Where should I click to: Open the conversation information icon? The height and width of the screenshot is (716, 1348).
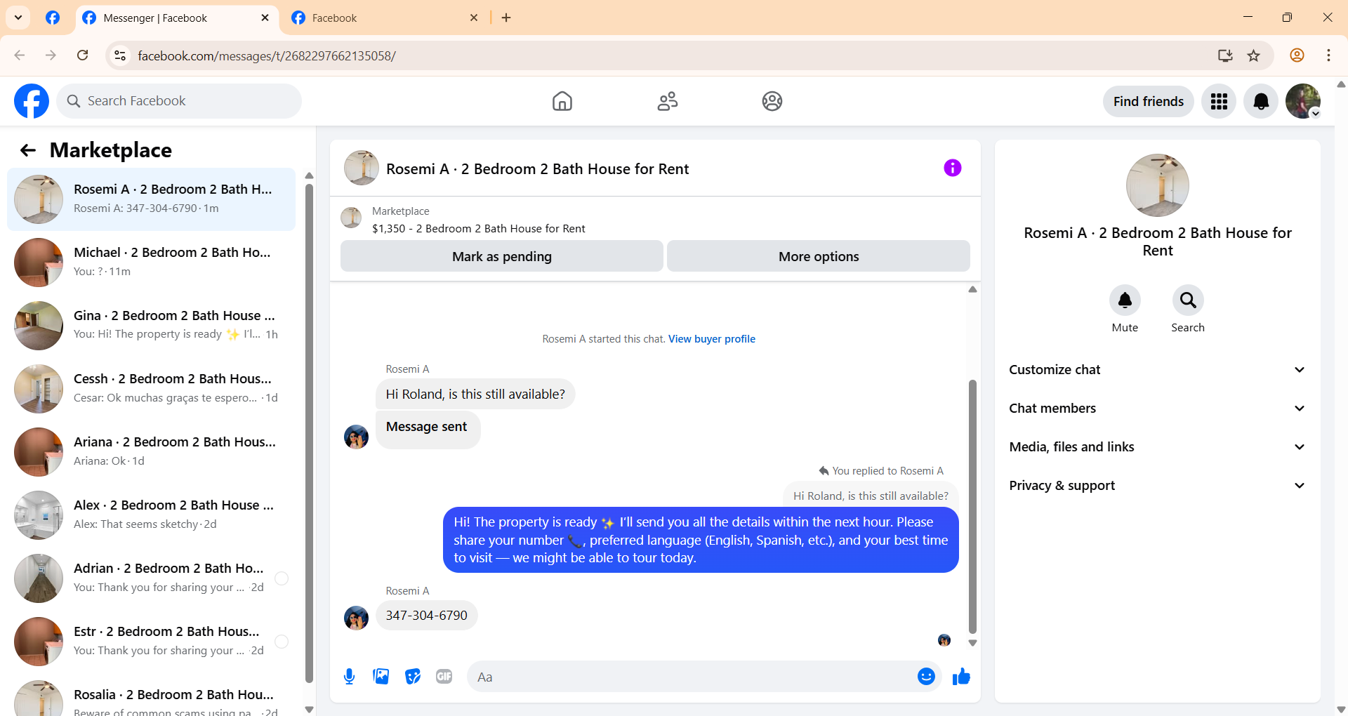click(x=953, y=168)
